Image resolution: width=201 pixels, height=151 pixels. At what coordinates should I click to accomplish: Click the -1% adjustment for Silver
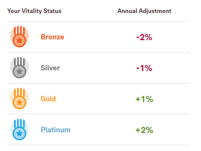click(x=144, y=68)
